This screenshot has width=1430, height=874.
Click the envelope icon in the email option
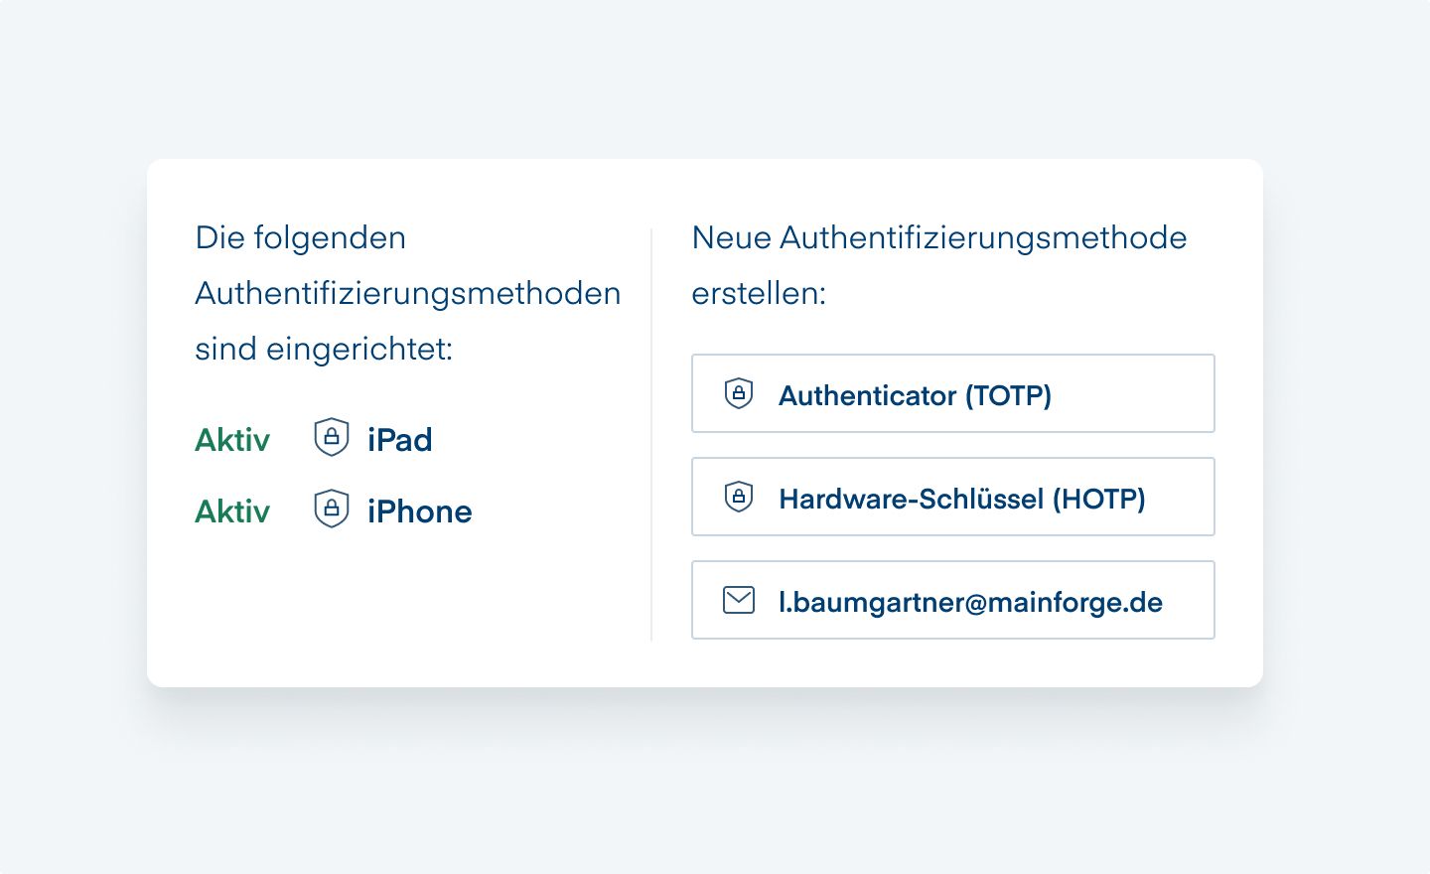[739, 600]
